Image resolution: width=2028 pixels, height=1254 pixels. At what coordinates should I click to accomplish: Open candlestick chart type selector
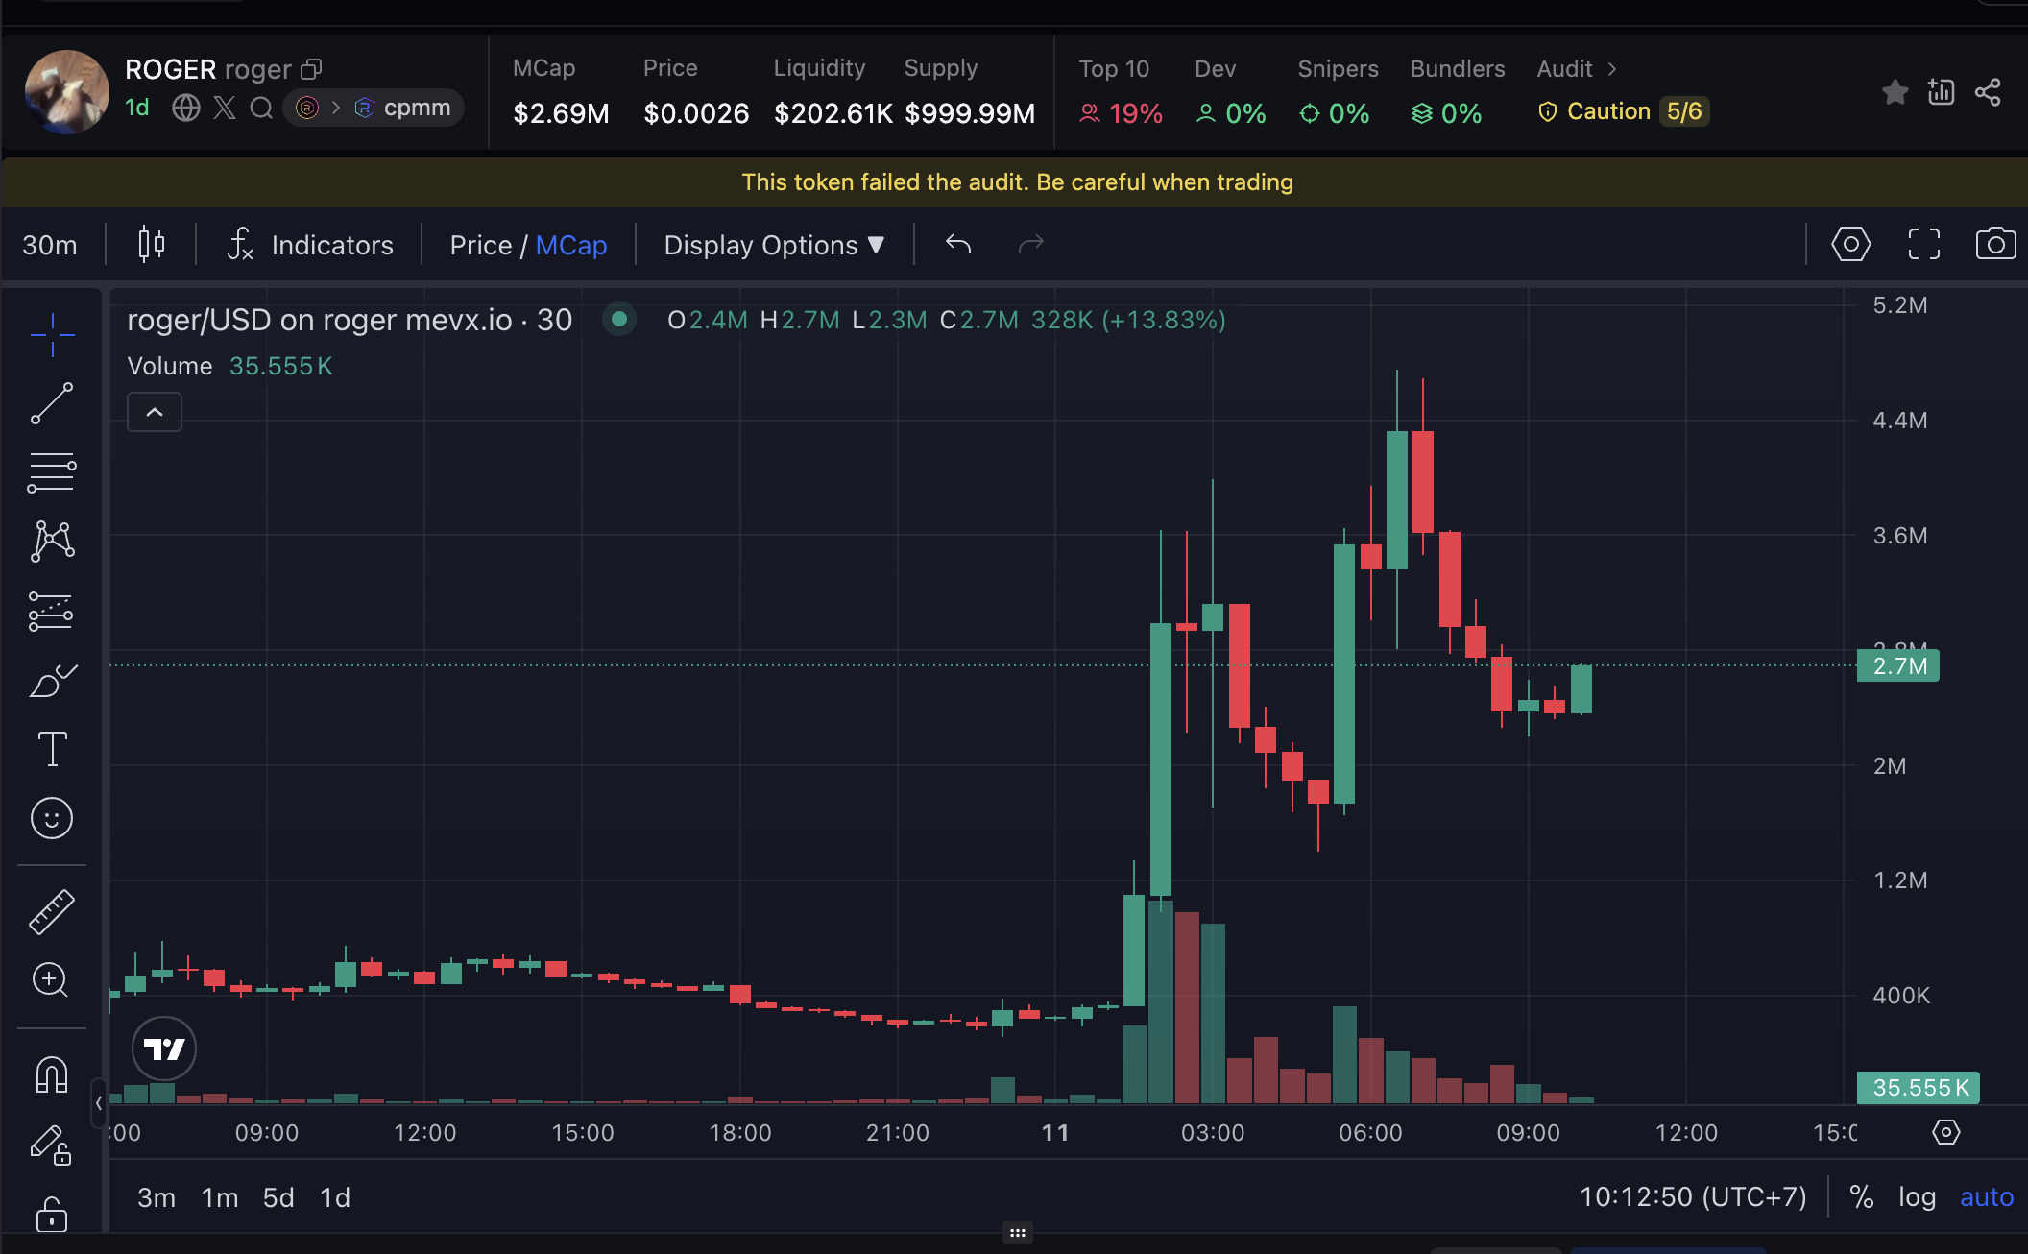pyautogui.click(x=151, y=245)
